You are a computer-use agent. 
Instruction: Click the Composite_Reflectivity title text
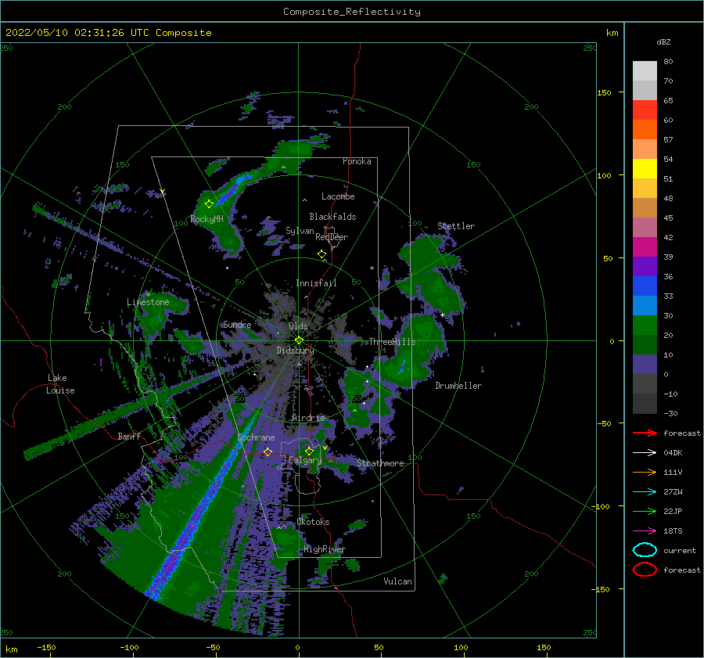pos(351,12)
